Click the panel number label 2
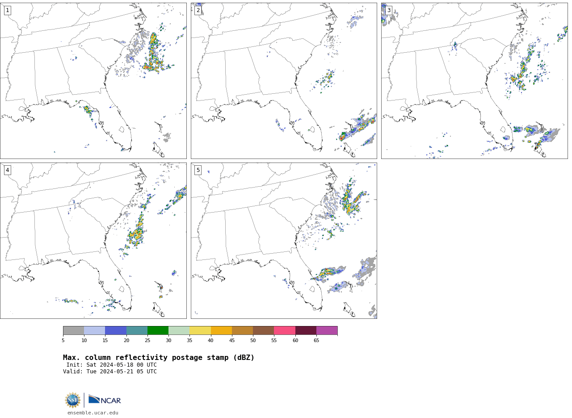 click(198, 10)
